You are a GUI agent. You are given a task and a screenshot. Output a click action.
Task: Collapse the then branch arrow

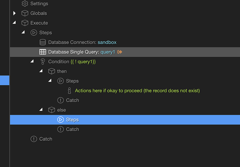click(41, 71)
